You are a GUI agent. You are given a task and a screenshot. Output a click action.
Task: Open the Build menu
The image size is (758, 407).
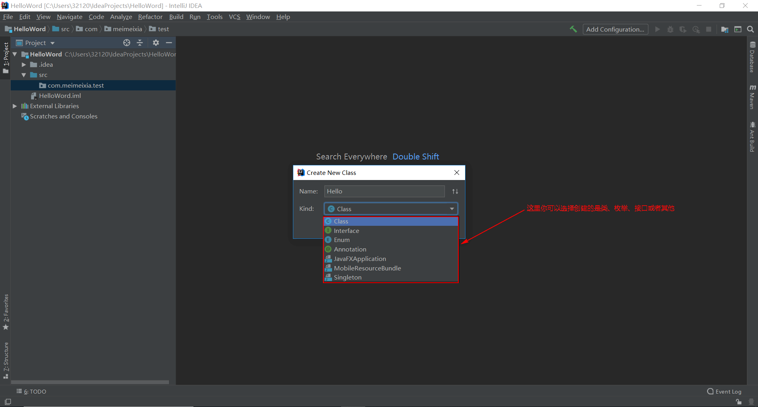tap(176, 17)
